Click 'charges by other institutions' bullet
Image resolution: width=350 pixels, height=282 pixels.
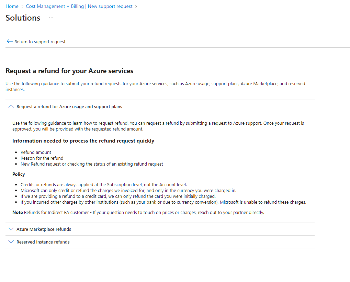[x=163, y=202]
